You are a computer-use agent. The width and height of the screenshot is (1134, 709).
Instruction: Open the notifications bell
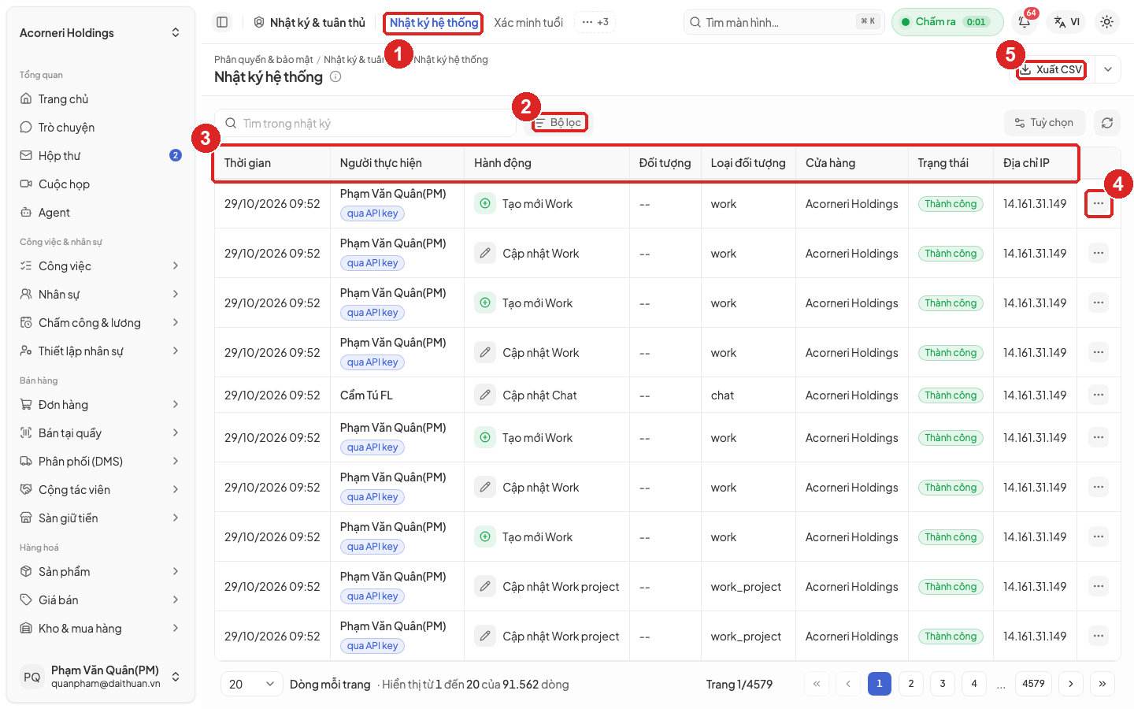coord(1025,22)
